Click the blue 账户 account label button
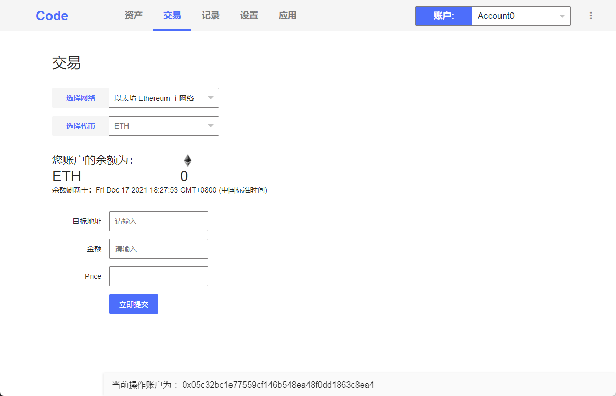This screenshot has width=616, height=396. tap(443, 16)
